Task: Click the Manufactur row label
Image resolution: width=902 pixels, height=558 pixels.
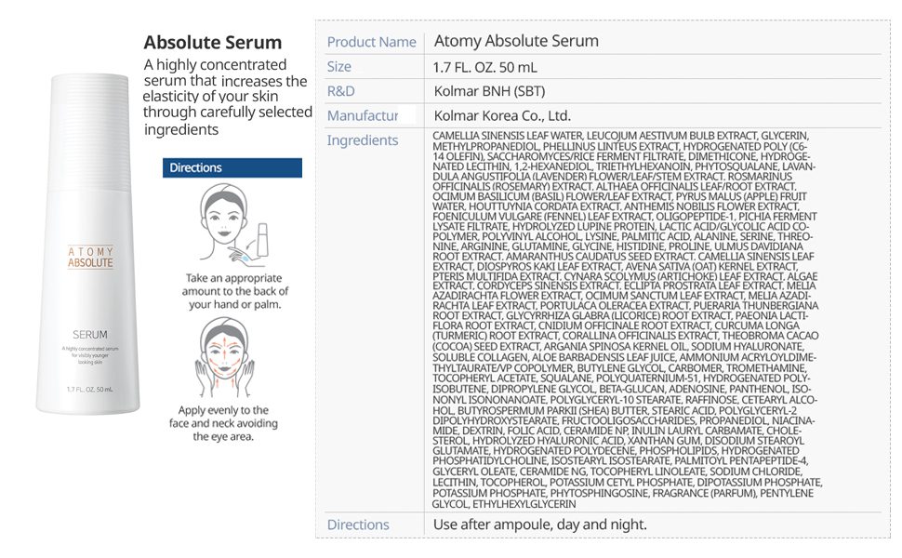Action: [x=363, y=116]
